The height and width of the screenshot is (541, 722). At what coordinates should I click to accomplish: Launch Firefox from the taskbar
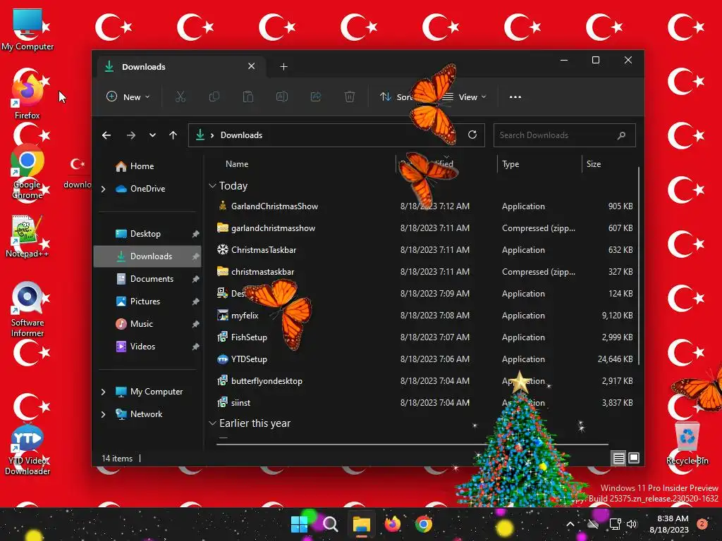tap(392, 524)
